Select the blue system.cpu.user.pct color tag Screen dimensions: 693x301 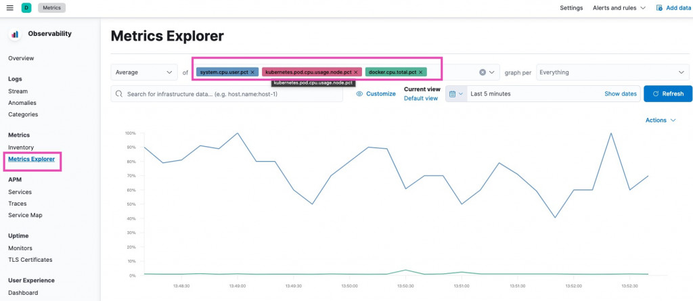click(223, 72)
